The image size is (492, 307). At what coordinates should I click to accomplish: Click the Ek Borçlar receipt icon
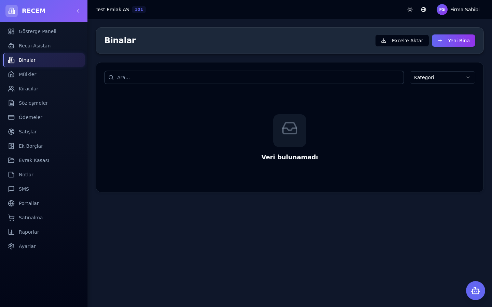click(x=11, y=146)
